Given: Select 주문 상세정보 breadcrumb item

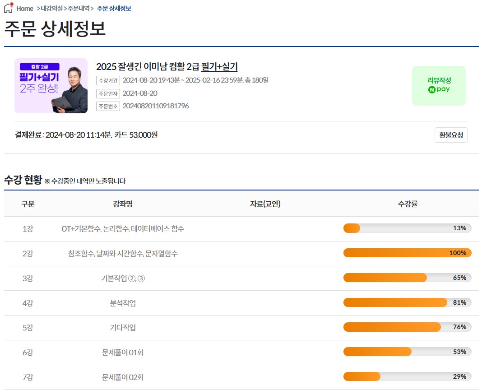Looking at the screenshot, I should click(x=114, y=9).
